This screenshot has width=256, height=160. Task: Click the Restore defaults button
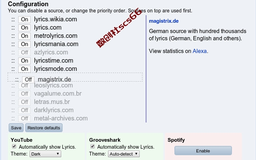(x=44, y=128)
